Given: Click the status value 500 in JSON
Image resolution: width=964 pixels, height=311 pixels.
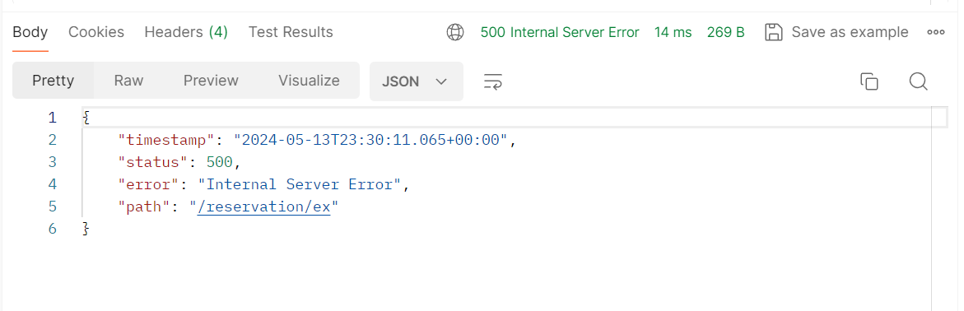Looking at the screenshot, I should click(220, 162).
